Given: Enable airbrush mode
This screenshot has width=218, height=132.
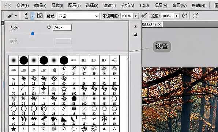Looking at the screenshot, I should click(185, 16).
